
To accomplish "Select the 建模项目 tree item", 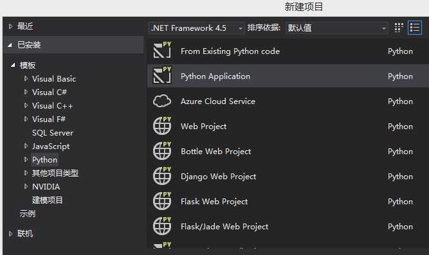I will 47,200.
